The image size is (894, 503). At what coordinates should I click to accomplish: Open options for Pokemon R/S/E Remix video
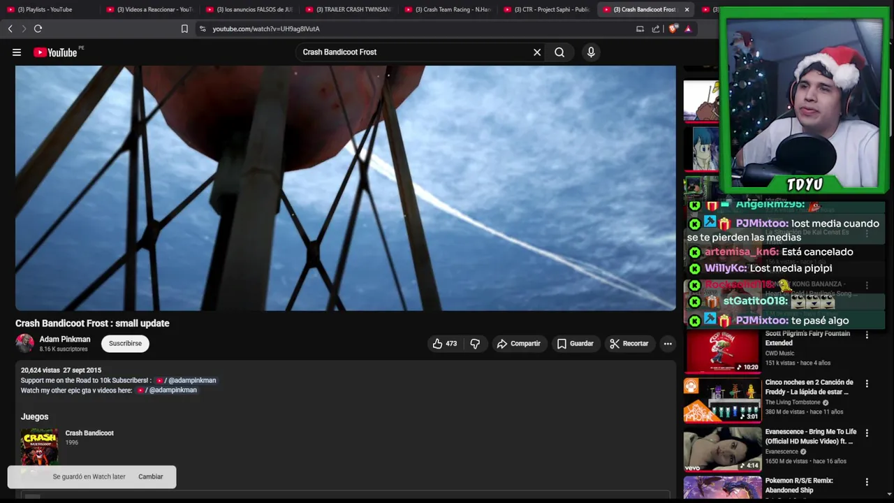click(x=867, y=482)
